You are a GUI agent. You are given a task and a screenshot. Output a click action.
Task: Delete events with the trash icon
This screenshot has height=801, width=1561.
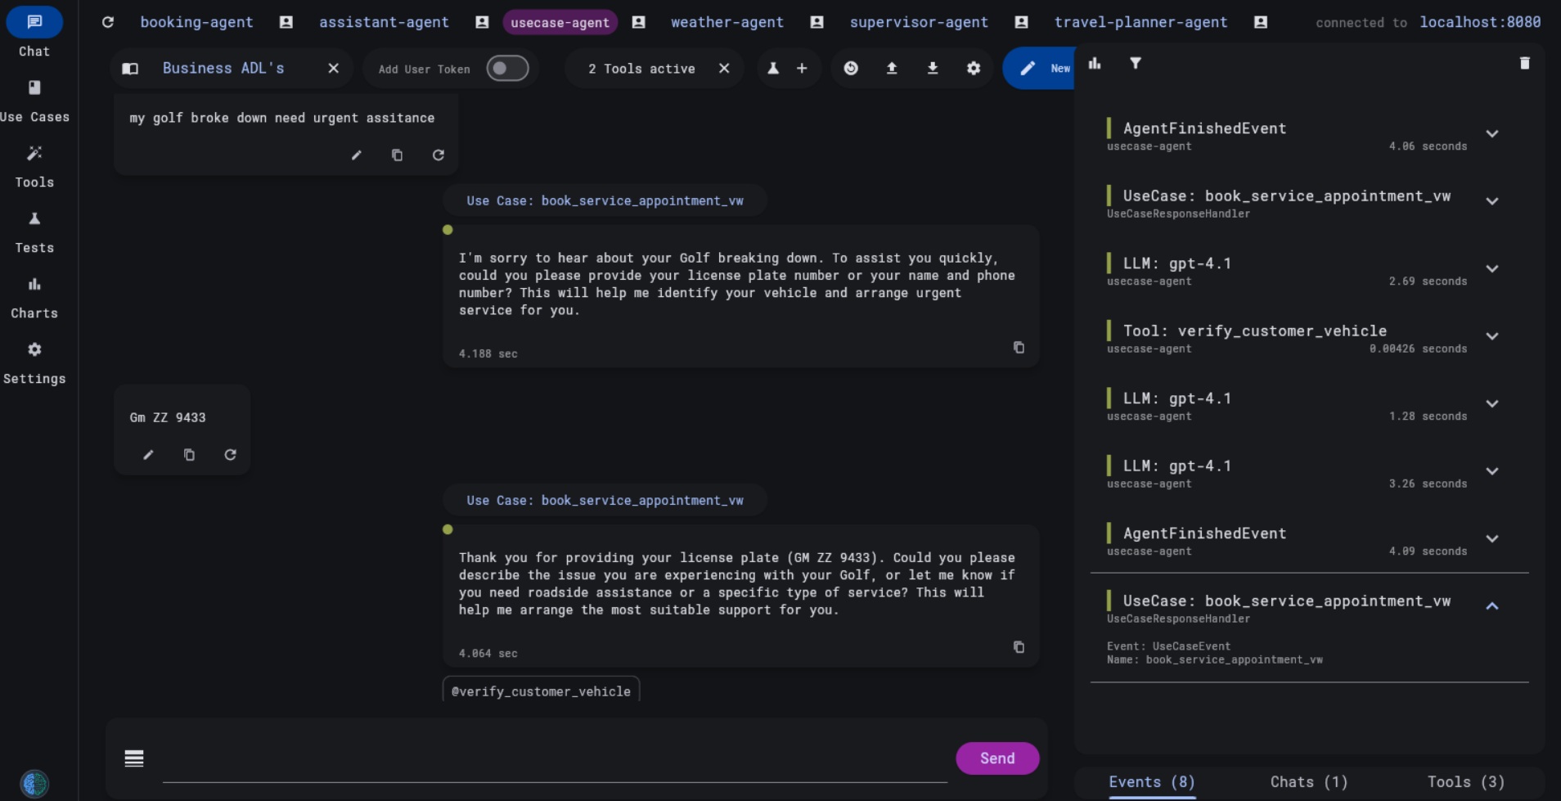click(1524, 63)
